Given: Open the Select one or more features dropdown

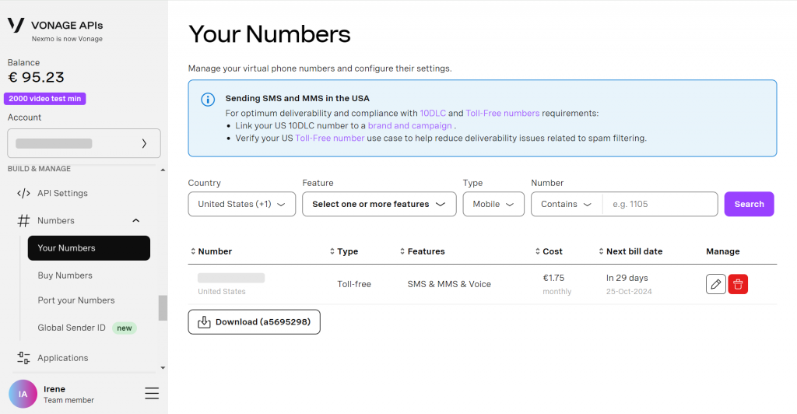Looking at the screenshot, I should click(x=379, y=204).
